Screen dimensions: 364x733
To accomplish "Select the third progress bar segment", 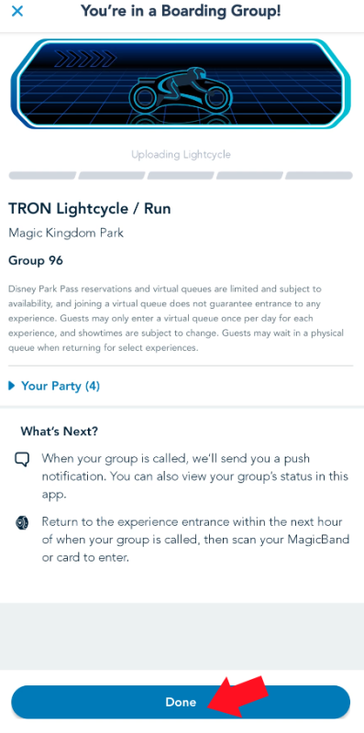I will coord(181,176).
